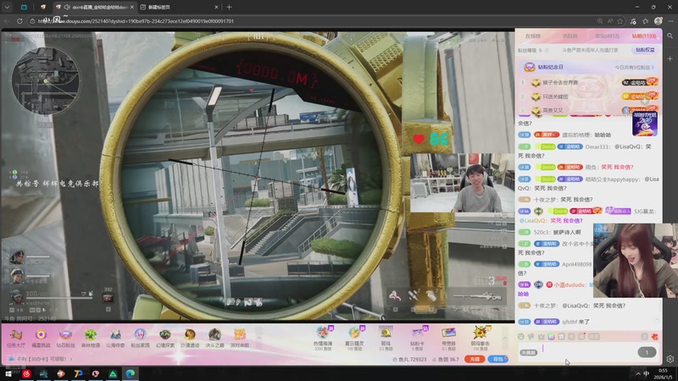The width and height of the screenshot is (678, 381).
Task: Click the colorful gradient icon in chat toolbar
Action: [x=552, y=336]
